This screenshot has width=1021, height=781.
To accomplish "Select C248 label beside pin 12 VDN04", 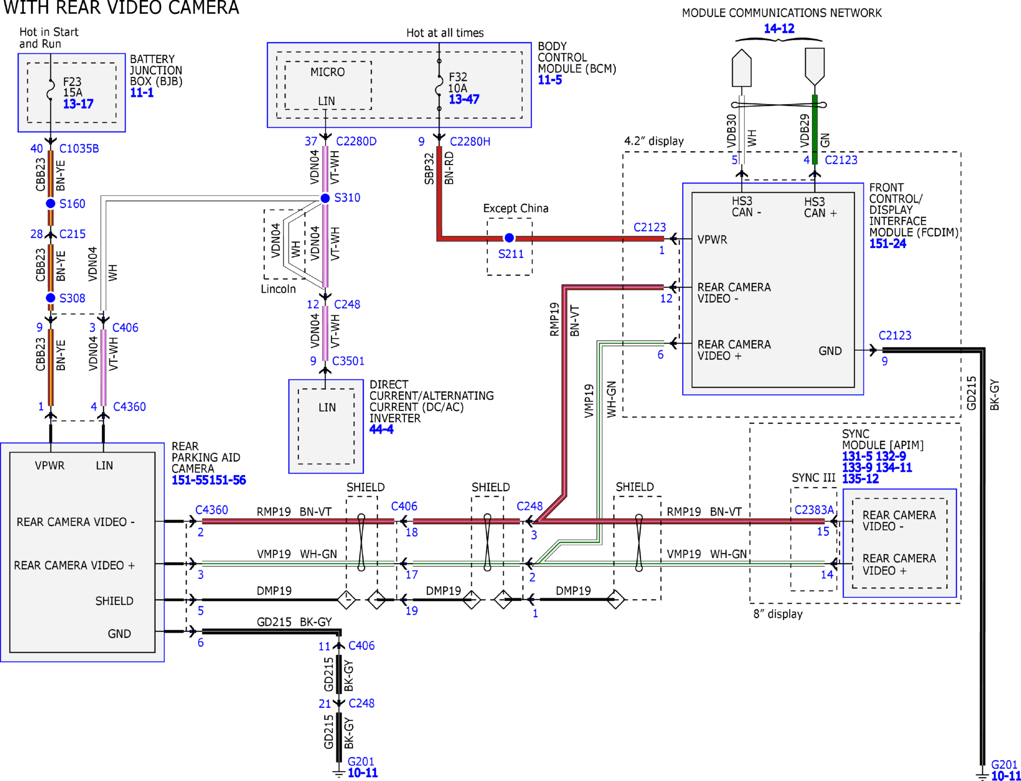I will 347,304.
